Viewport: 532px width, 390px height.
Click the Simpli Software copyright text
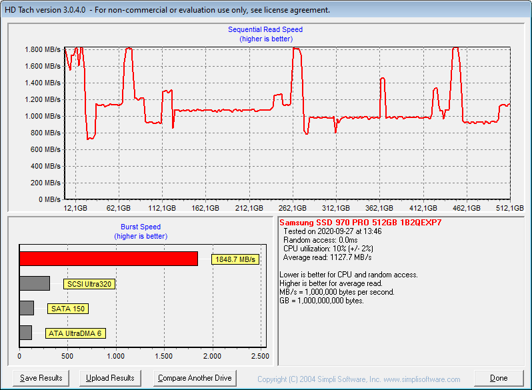[359, 379]
